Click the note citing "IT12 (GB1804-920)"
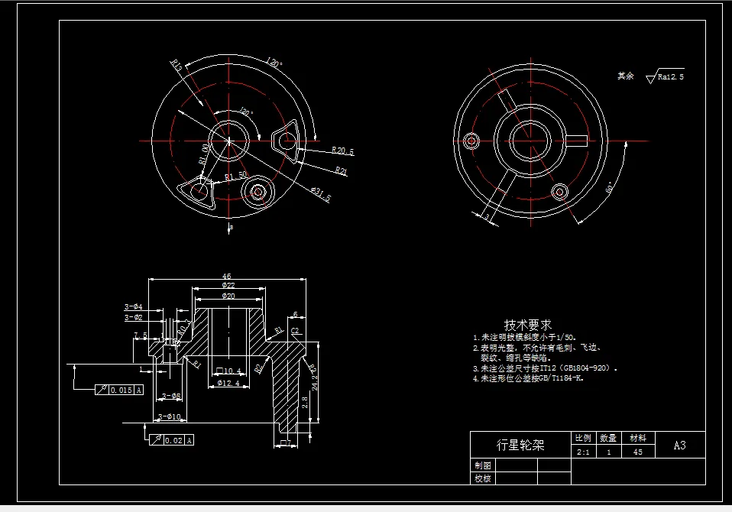Screen dimensions: 732x512 [546, 368]
